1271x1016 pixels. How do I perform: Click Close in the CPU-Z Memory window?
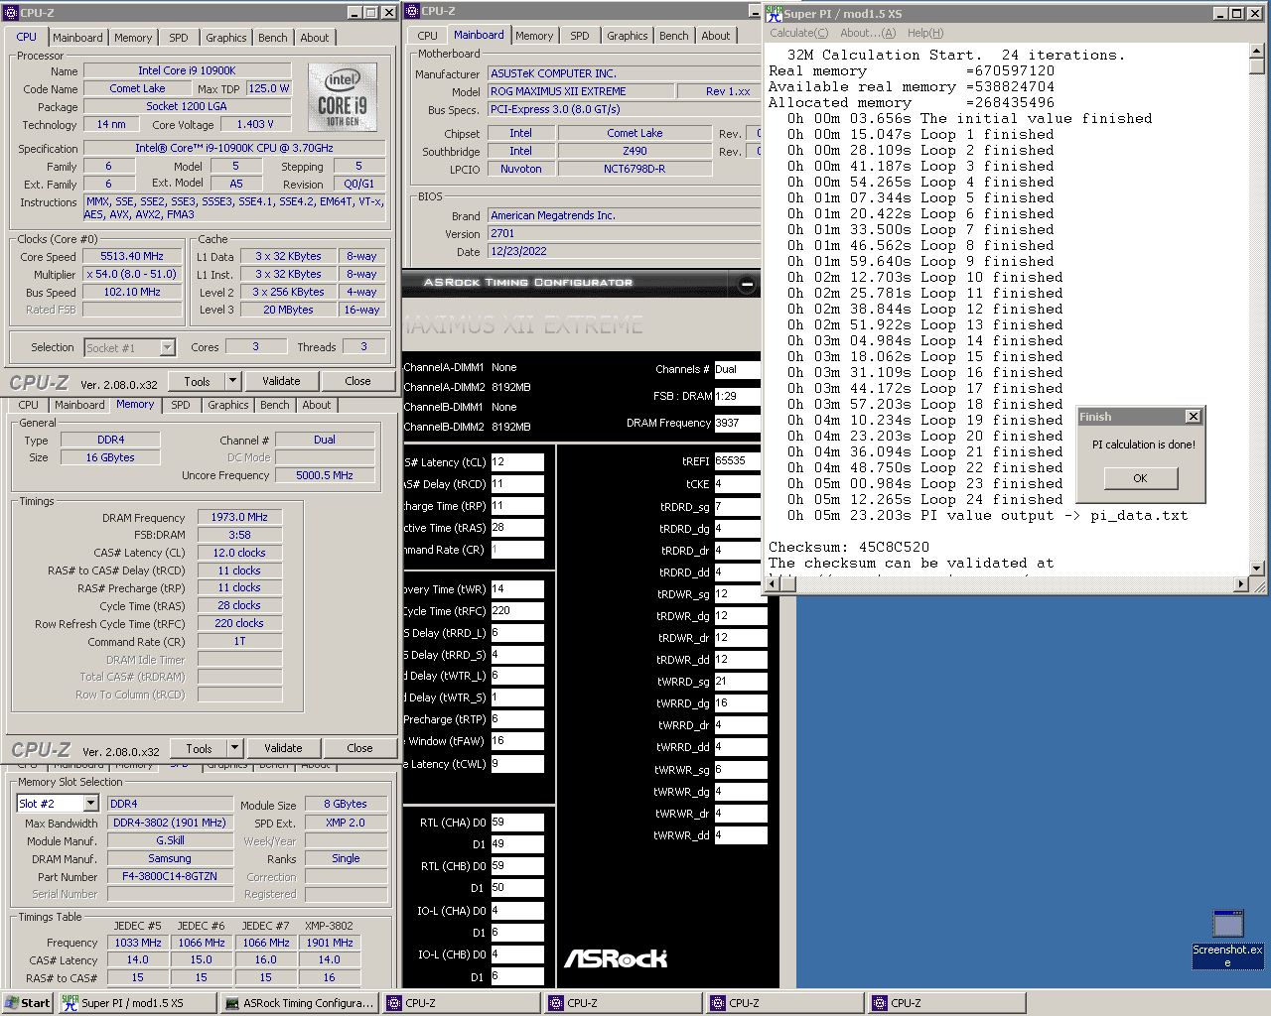coord(359,748)
